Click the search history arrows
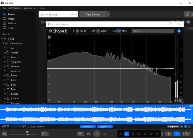 [x=71, y=15]
